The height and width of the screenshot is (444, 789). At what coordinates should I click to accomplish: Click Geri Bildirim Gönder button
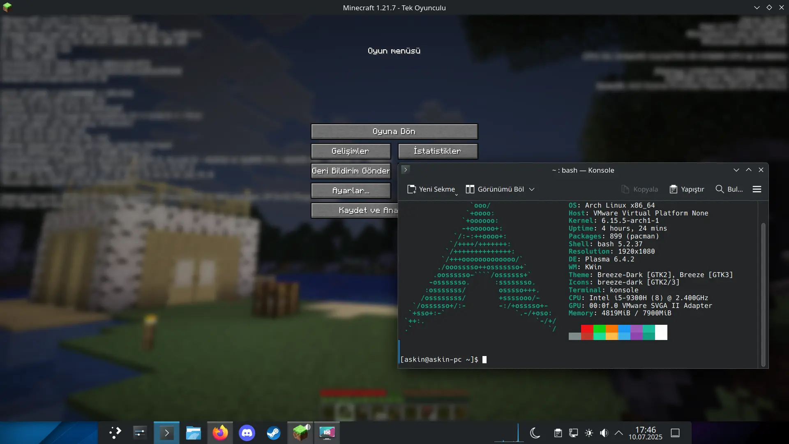click(351, 171)
